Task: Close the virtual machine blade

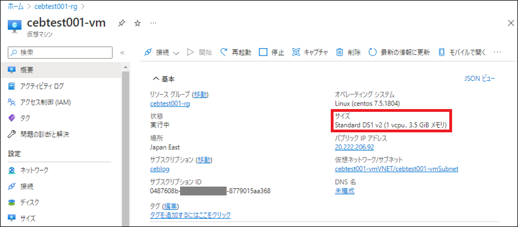Action: [510, 23]
